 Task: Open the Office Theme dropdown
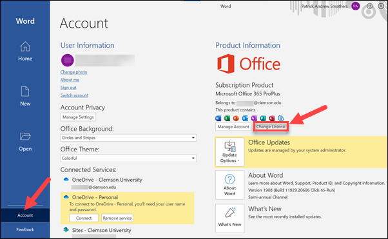128,158
